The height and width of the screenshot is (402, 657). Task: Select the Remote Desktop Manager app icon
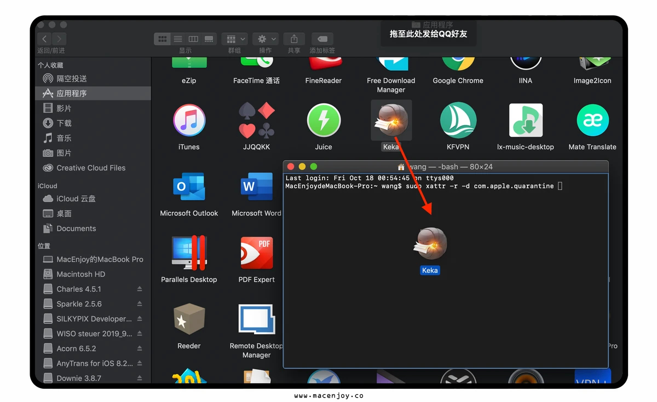click(x=257, y=320)
